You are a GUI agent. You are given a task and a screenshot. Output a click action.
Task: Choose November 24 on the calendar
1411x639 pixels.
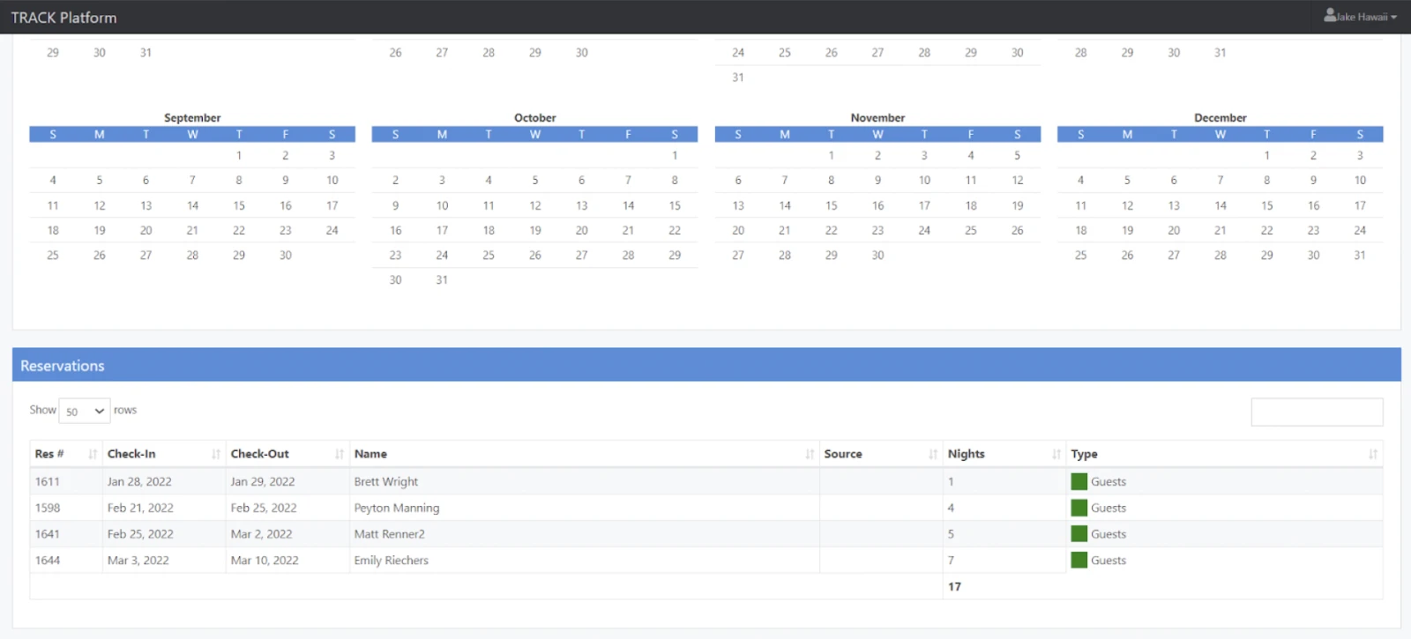point(924,230)
